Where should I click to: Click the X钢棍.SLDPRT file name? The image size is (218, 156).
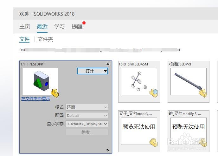click(180, 64)
